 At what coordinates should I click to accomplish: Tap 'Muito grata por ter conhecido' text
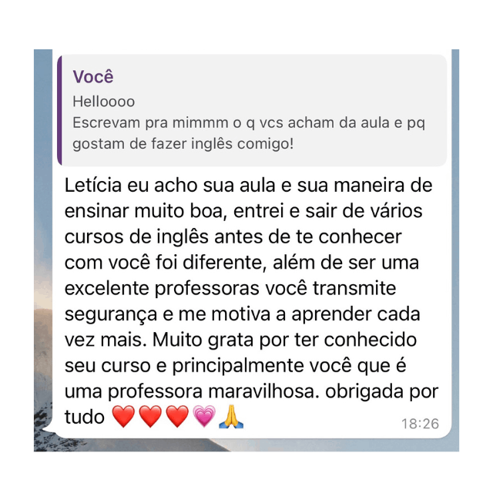tap(285, 340)
